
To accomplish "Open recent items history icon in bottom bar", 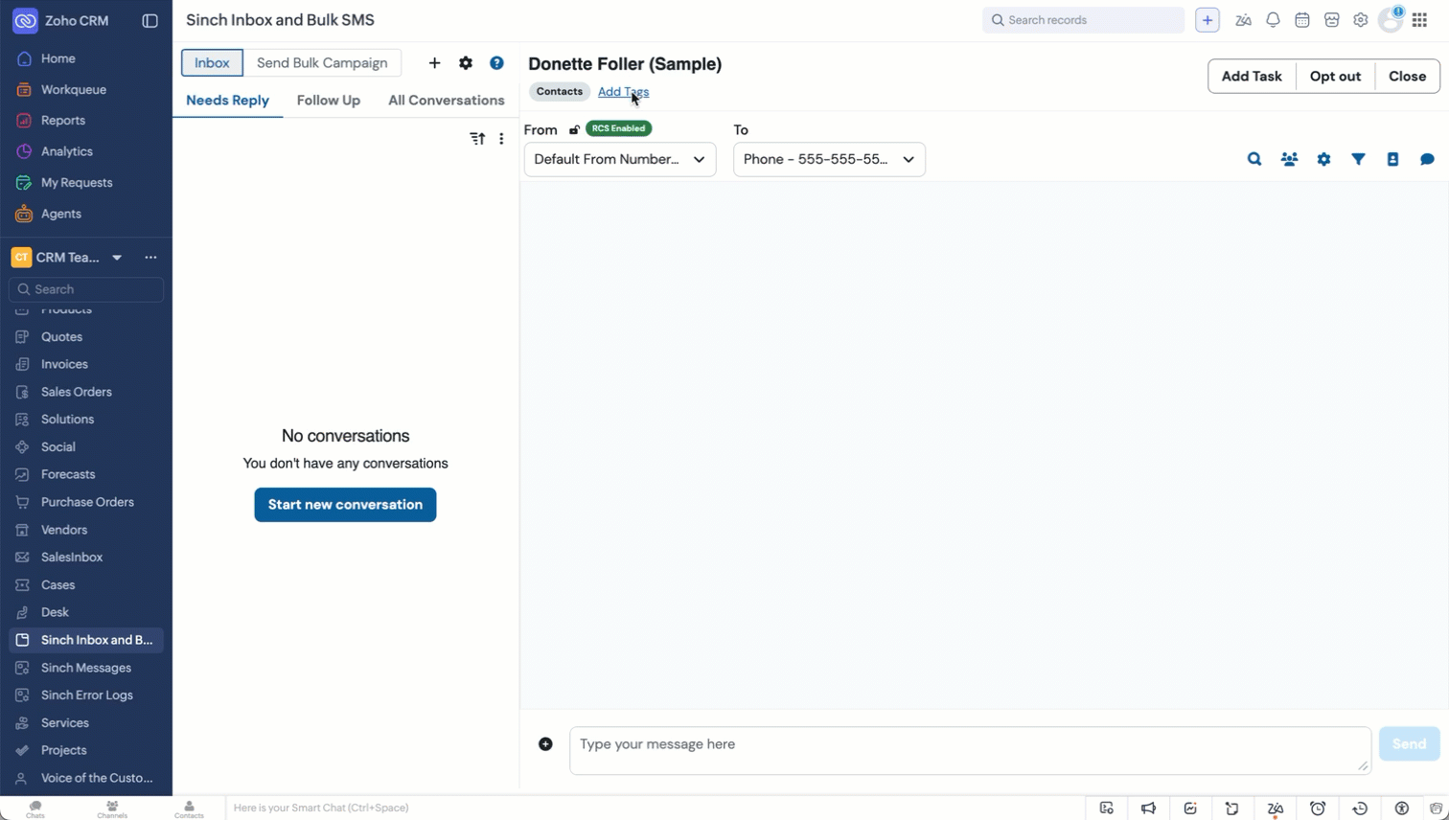I will pos(1360,809).
